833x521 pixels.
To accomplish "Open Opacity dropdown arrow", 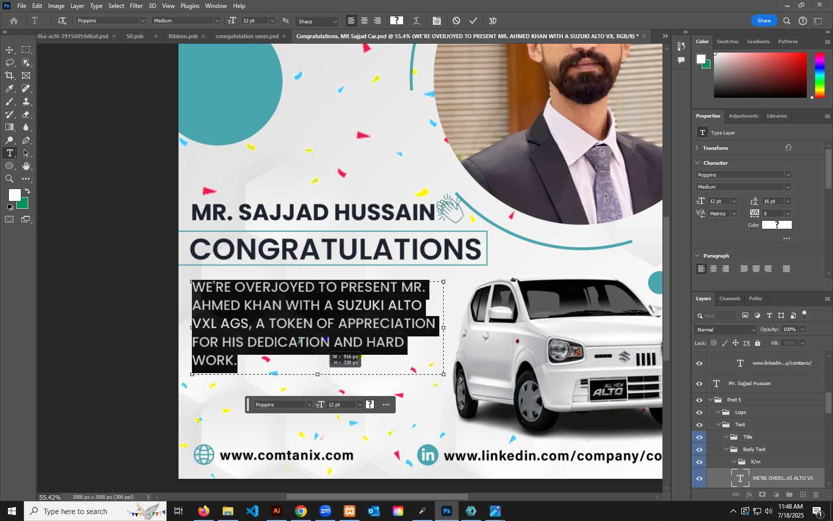I will (x=802, y=329).
